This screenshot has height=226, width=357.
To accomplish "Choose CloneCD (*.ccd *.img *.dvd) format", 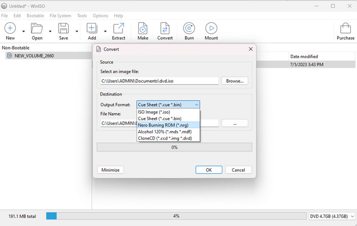I will coord(168,138).
